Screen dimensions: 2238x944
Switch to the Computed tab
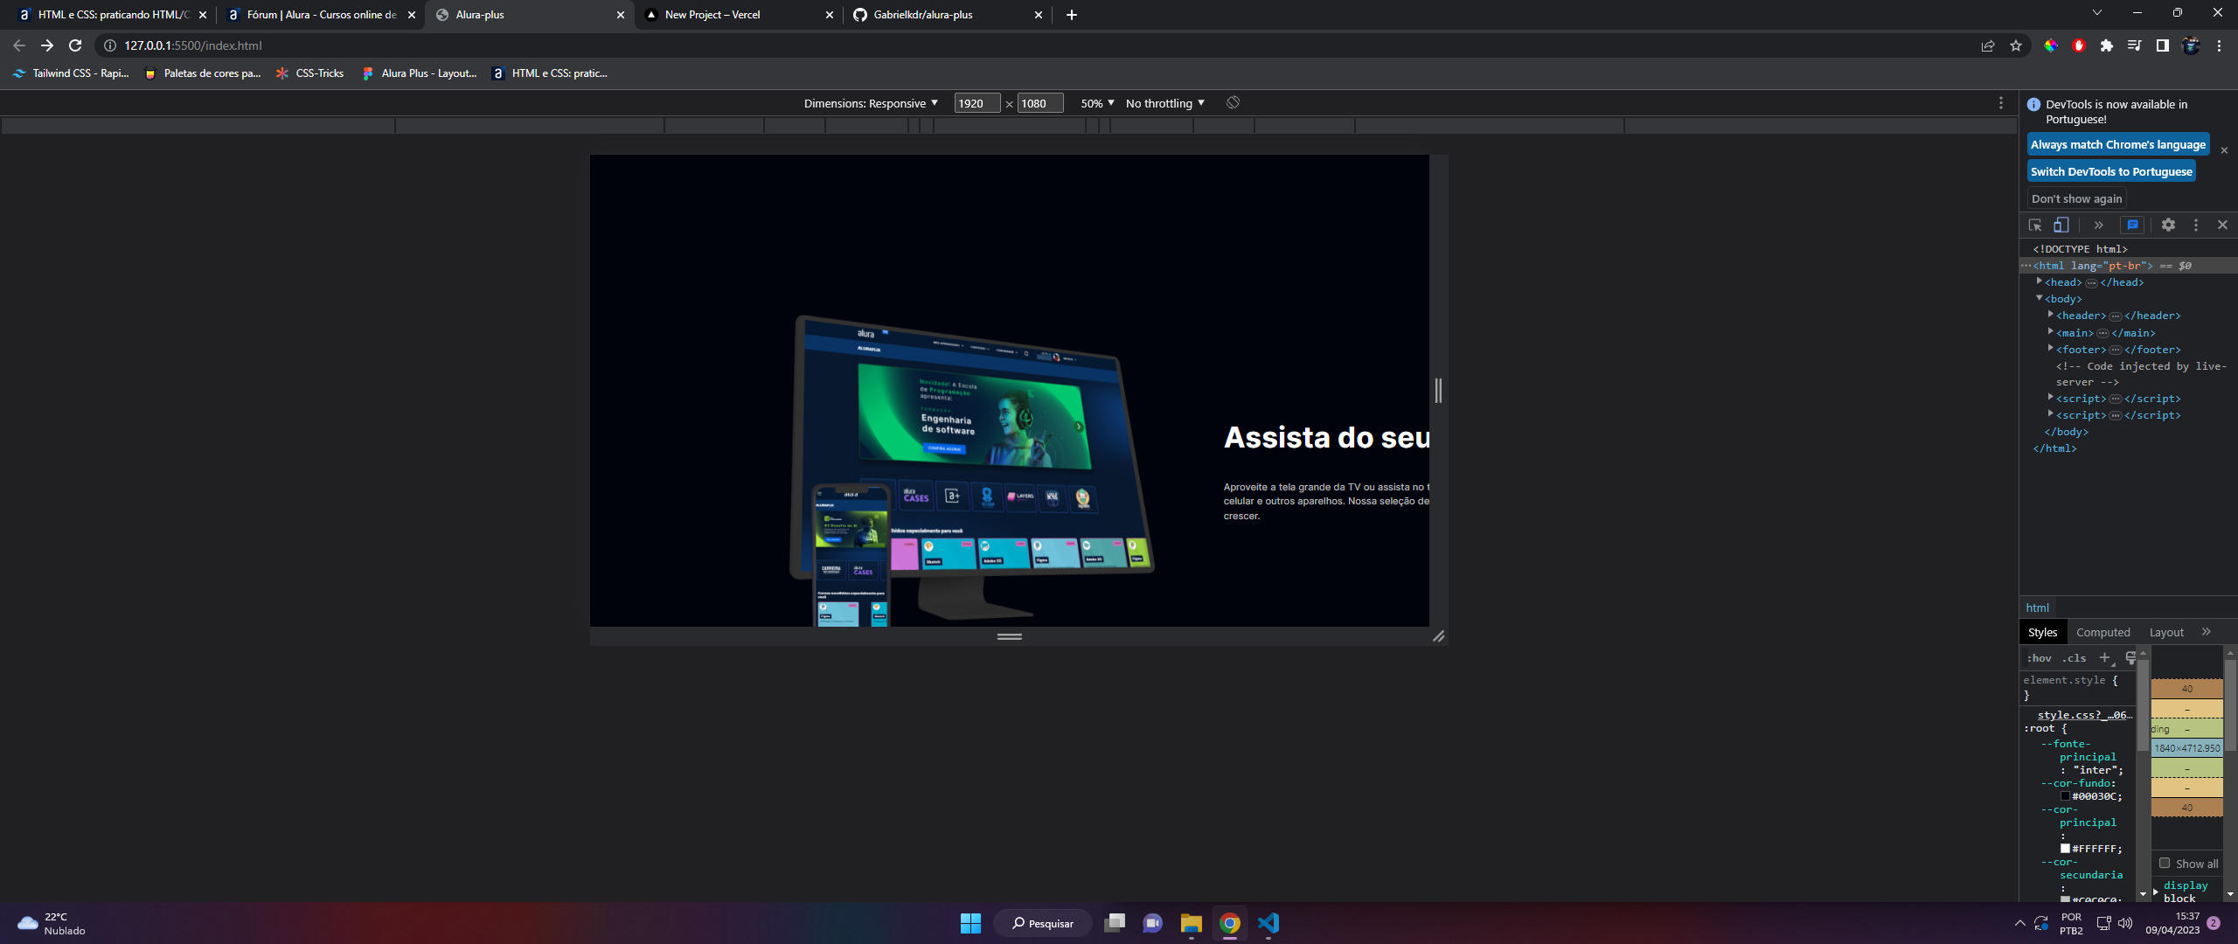point(2102,633)
